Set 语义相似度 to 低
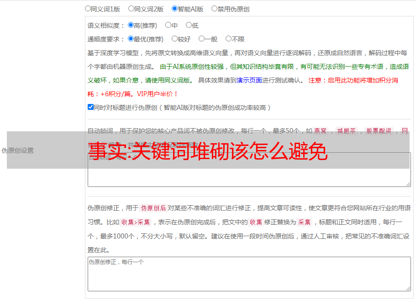Screen dimensions: 416x300 189,25
